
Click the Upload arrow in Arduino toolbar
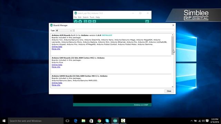(80, 21)
